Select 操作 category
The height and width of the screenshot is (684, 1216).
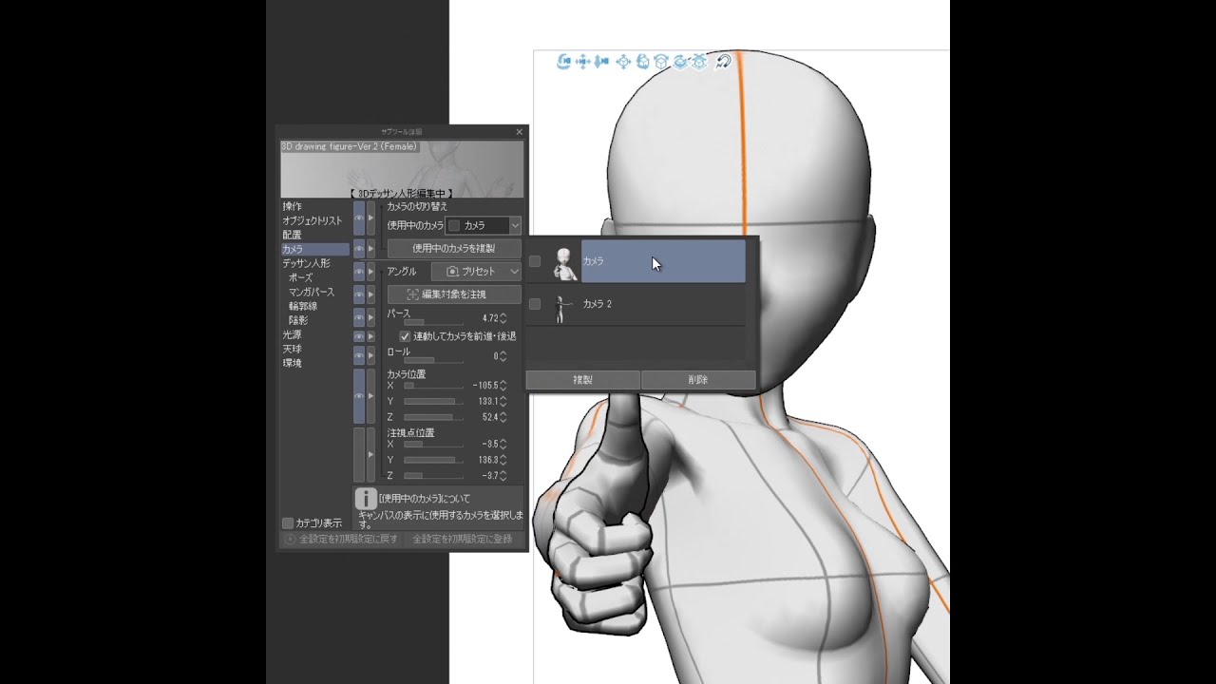pyautogui.click(x=293, y=206)
